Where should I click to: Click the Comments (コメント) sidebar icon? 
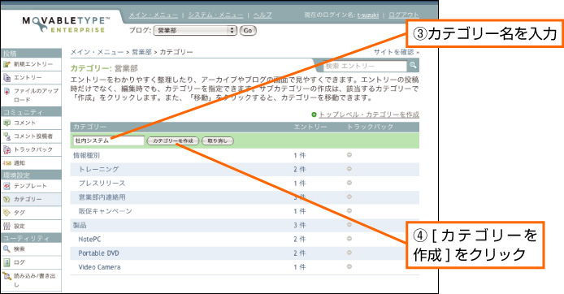point(7,123)
